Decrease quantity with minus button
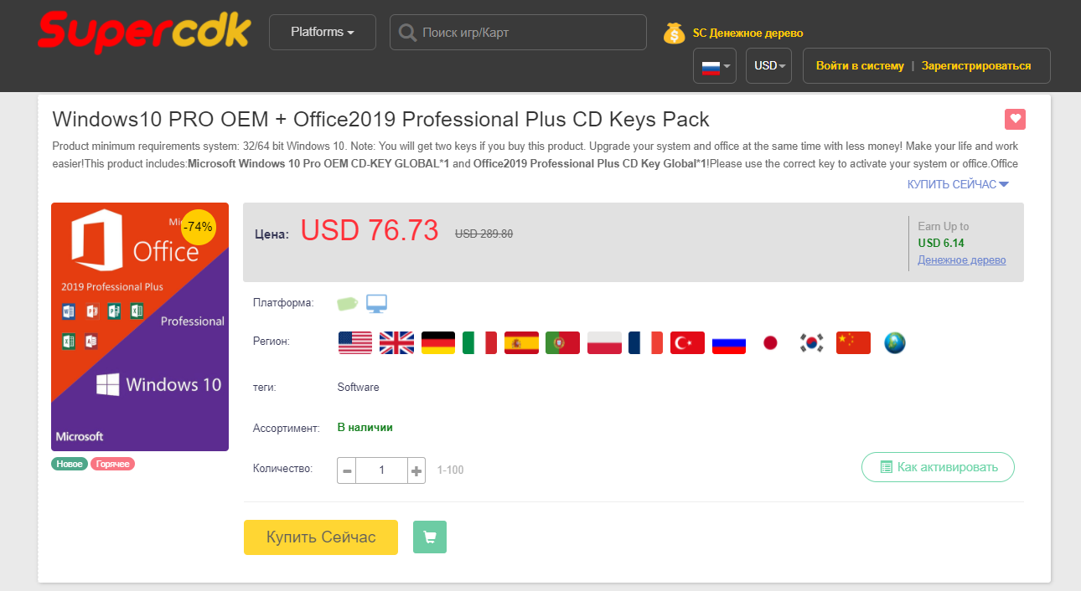This screenshot has height=591, width=1081. point(347,470)
